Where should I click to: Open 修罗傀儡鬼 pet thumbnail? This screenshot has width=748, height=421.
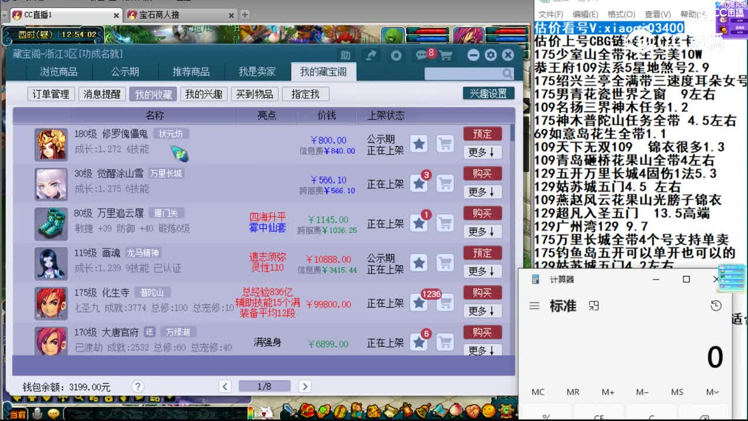click(51, 144)
